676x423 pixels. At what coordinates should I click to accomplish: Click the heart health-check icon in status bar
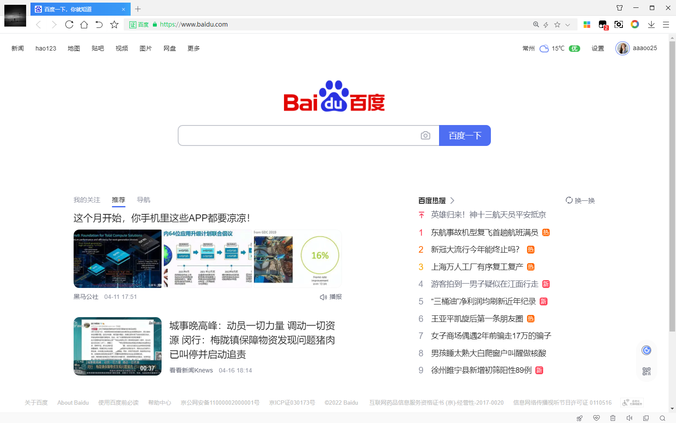tap(597, 418)
